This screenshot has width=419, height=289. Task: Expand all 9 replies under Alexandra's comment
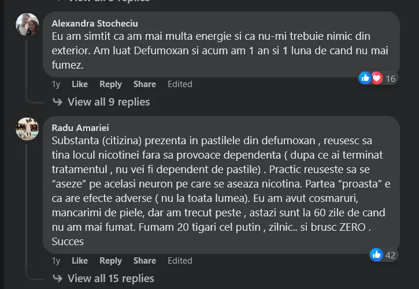pyautogui.click(x=108, y=102)
